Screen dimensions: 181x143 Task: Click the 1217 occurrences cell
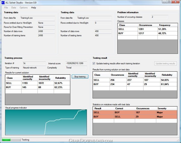[148, 33]
